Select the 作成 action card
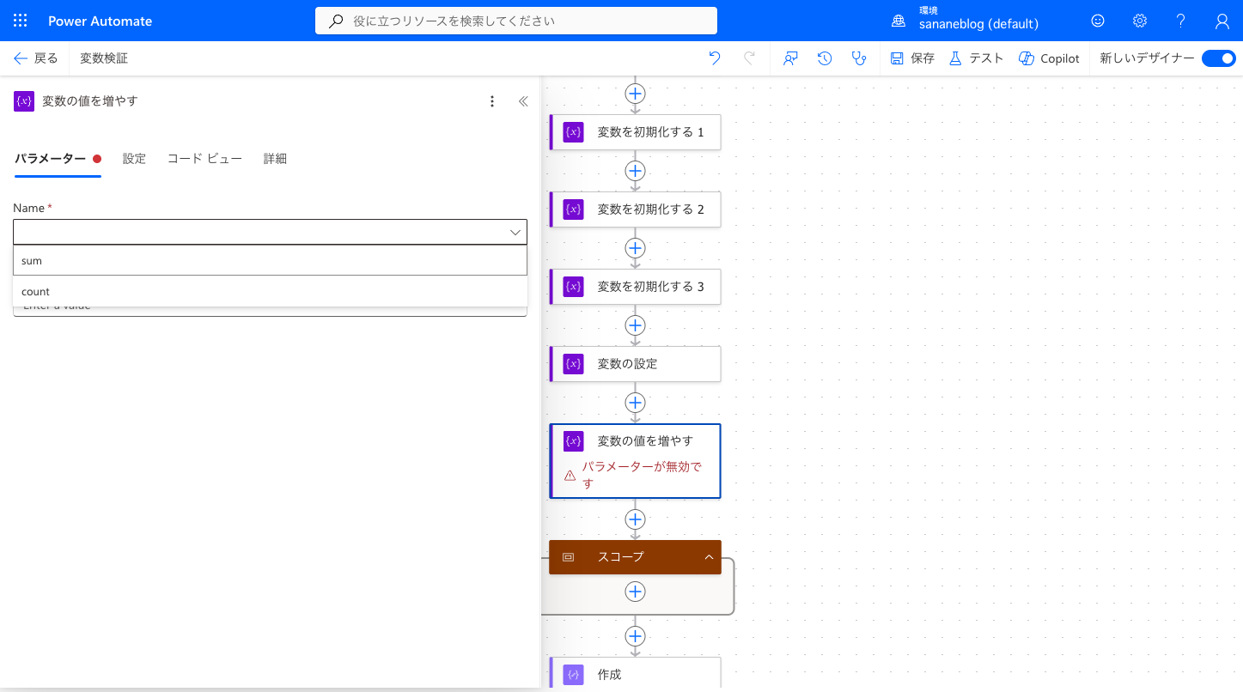1243x692 pixels. [635, 674]
